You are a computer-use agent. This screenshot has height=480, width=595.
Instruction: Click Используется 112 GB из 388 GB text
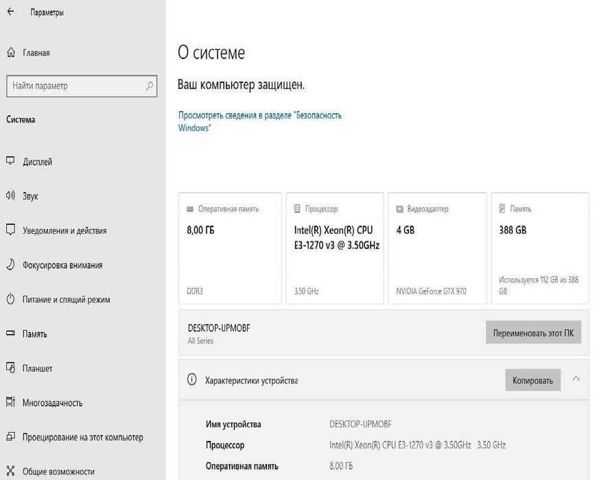point(539,285)
